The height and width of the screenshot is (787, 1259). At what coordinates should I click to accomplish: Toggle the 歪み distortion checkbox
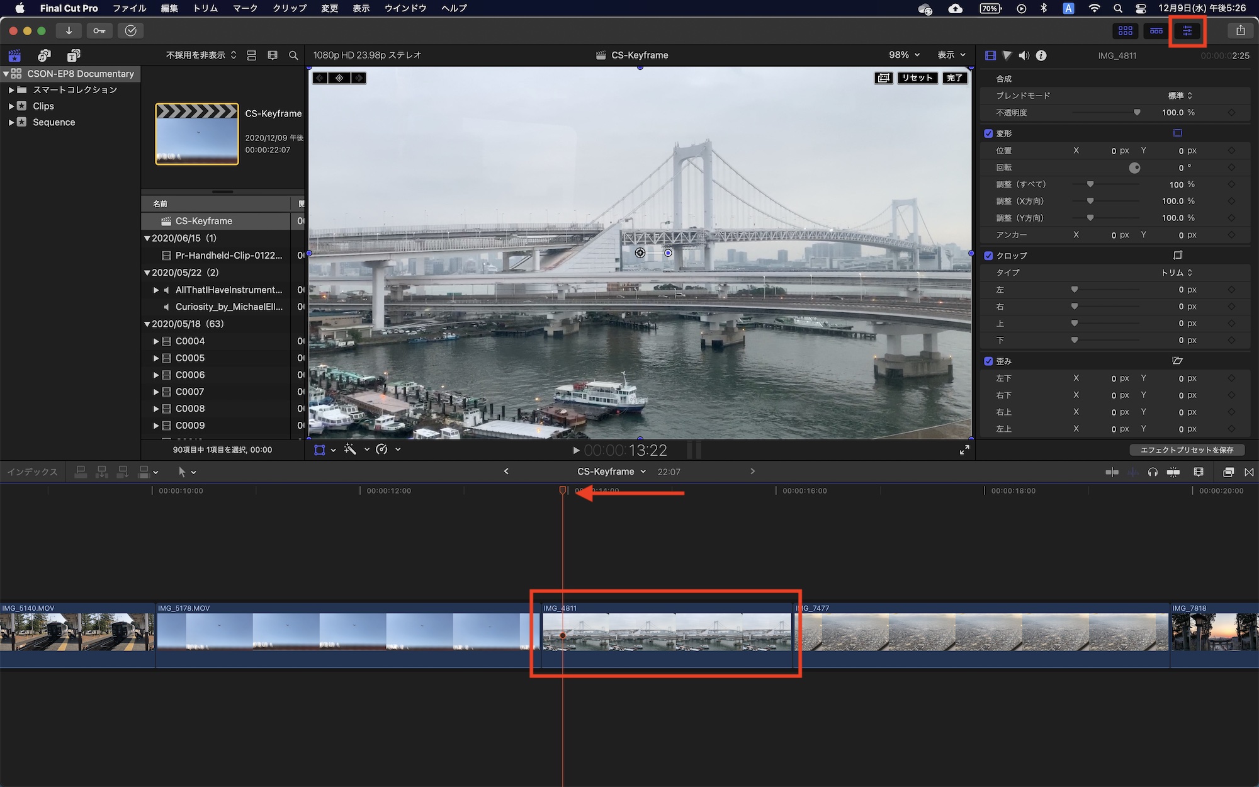[988, 361]
